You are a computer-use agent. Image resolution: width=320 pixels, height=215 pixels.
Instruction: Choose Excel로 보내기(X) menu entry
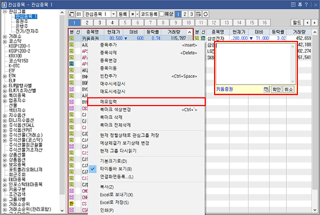click(x=146, y=195)
